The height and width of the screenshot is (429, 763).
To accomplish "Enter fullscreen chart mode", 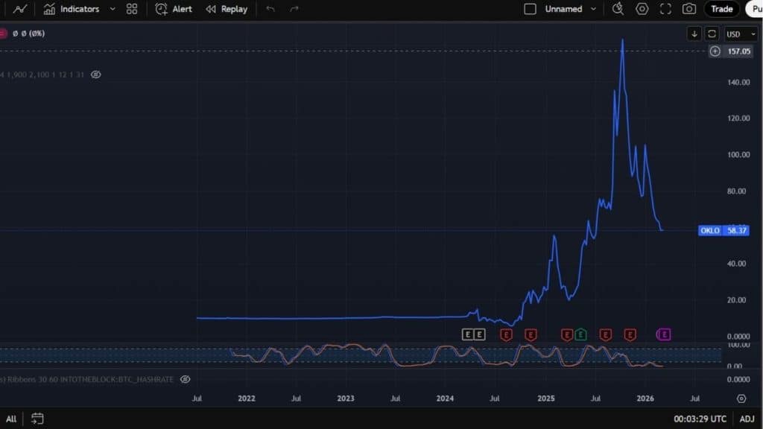I will [x=665, y=9].
